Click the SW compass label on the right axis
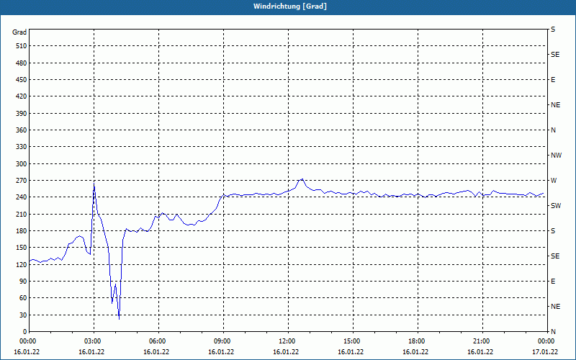Screen dimensions: 576x360 click(x=556, y=206)
